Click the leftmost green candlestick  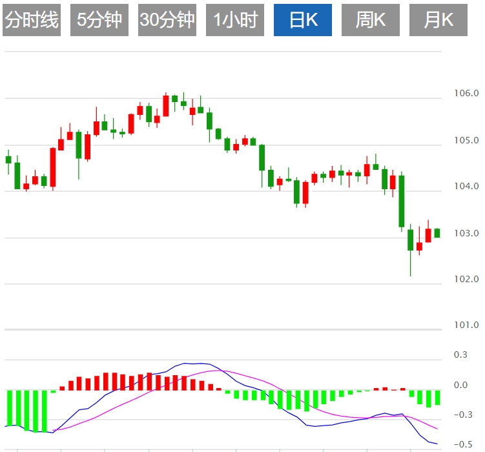pyautogui.click(x=8, y=159)
